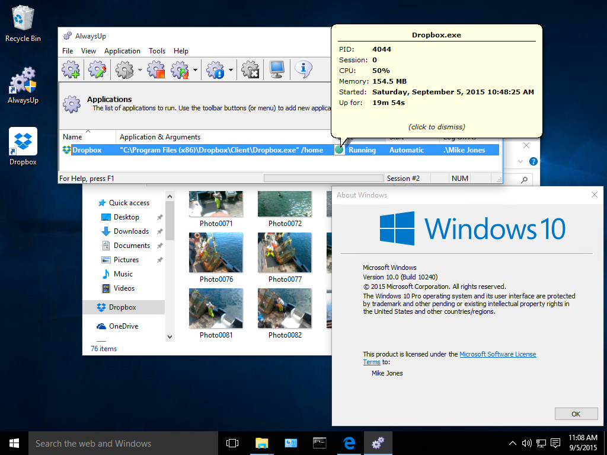Image resolution: width=607 pixels, height=455 pixels.
Task: Open the Microsoft Software License Terms link
Action: pyautogui.click(x=497, y=354)
